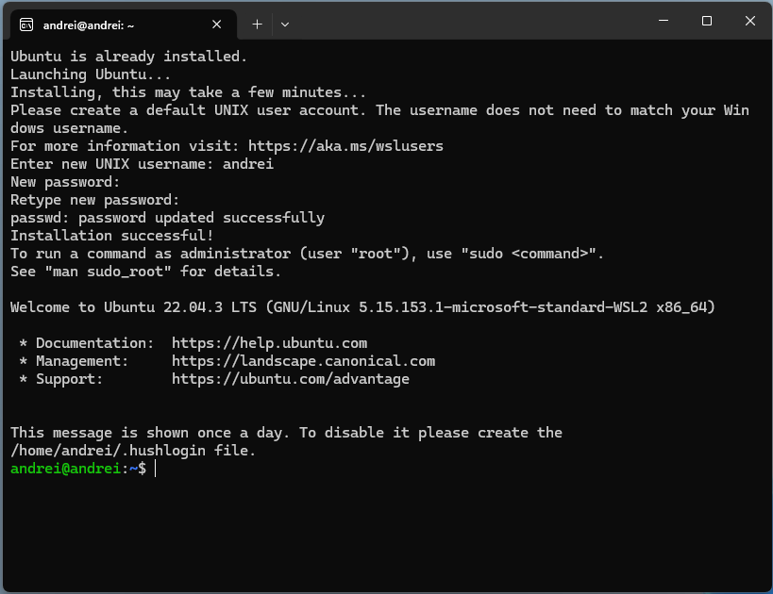Click the empty title bar area
Screen dimensions: 773x594
[x=468, y=23]
